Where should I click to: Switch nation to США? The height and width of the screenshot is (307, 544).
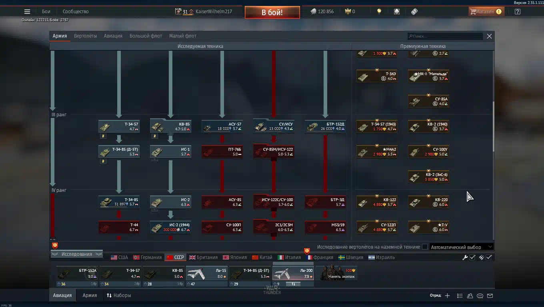(x=120, y=257)
